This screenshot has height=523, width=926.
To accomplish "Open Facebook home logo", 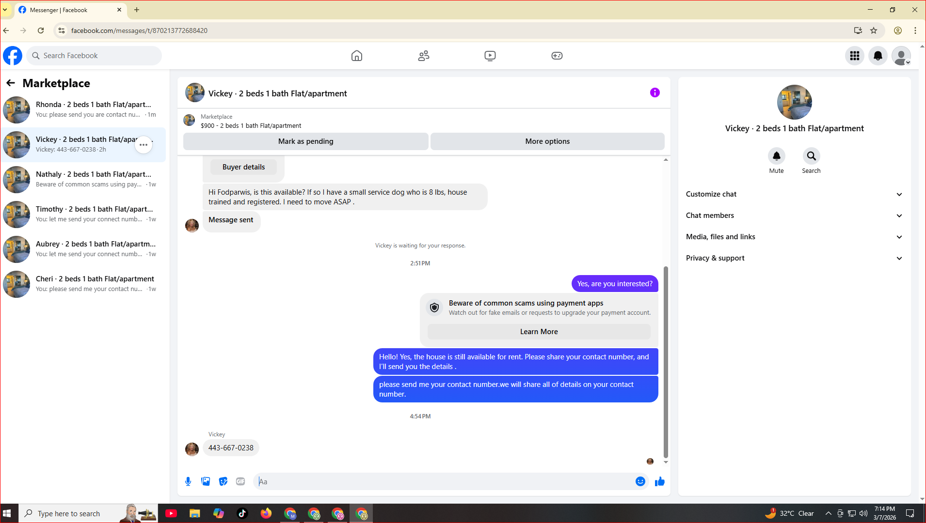I will [x=13, y=56].
